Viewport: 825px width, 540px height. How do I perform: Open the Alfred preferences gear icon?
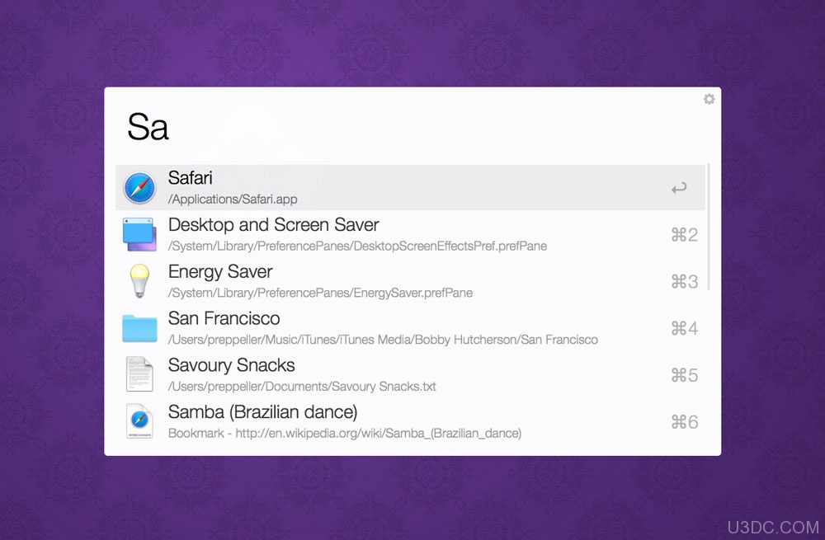point(709,99)
